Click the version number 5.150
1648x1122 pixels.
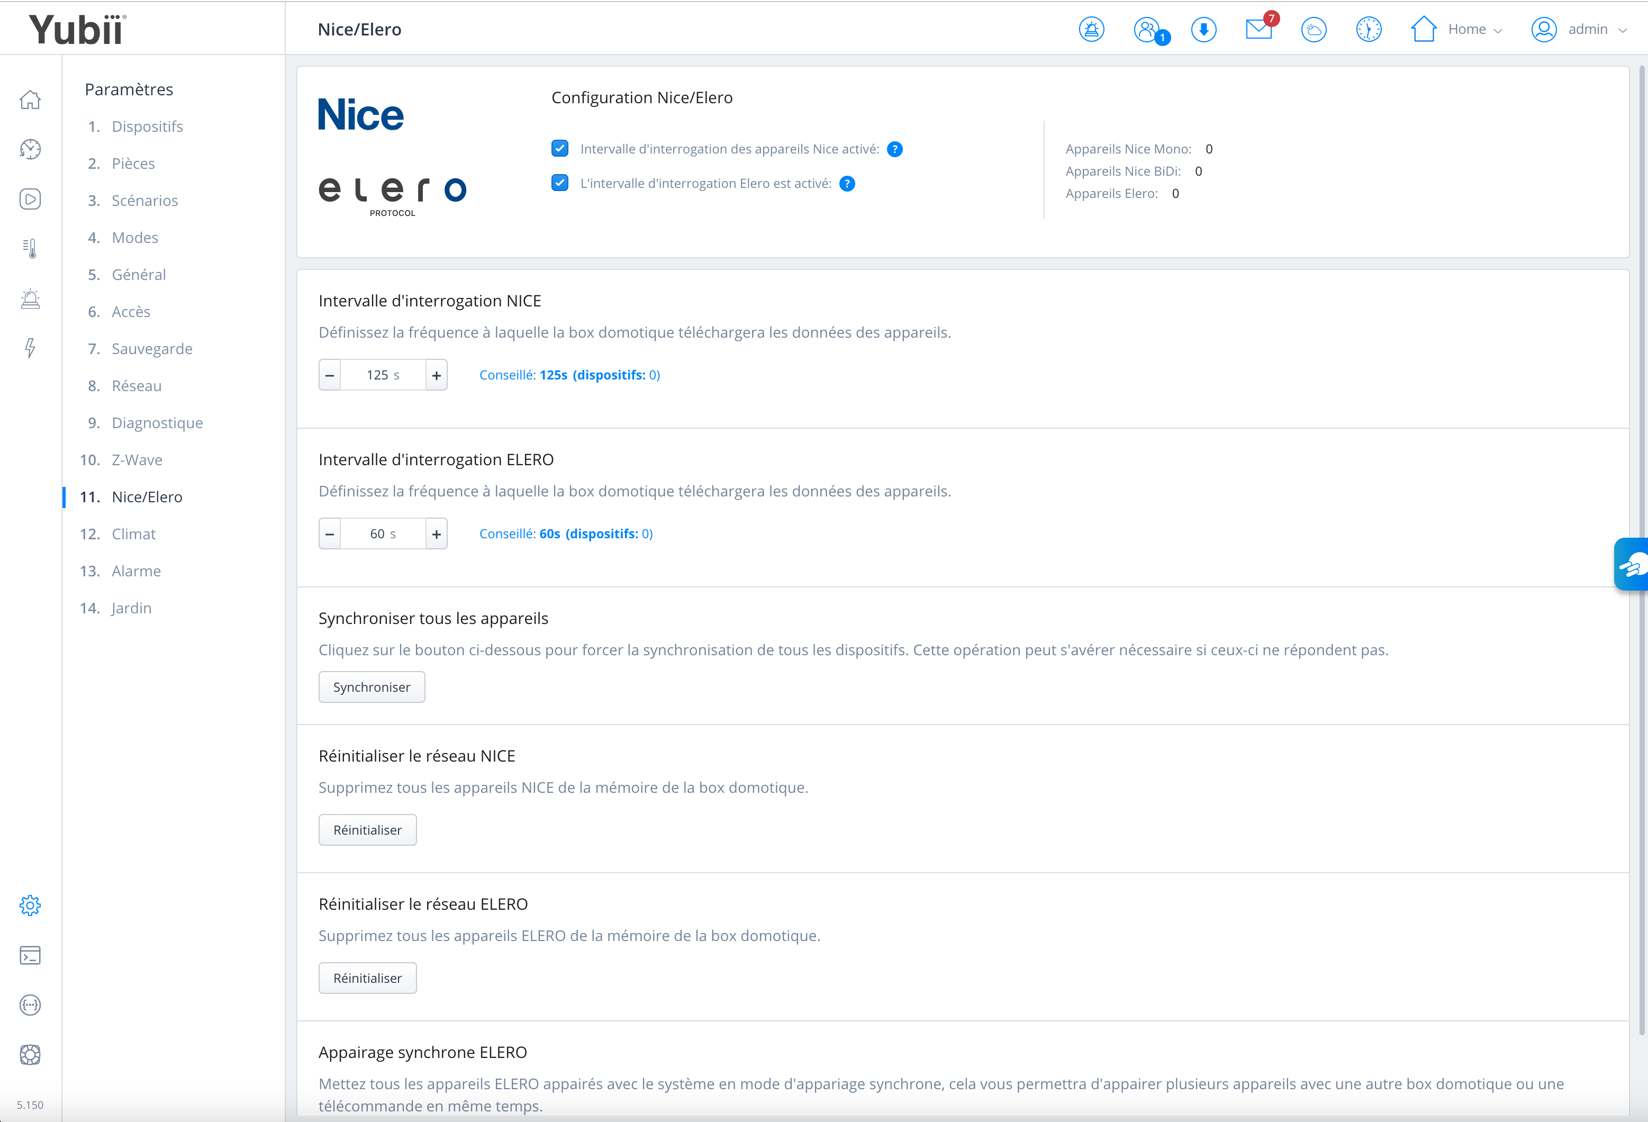pos(30,1105)
